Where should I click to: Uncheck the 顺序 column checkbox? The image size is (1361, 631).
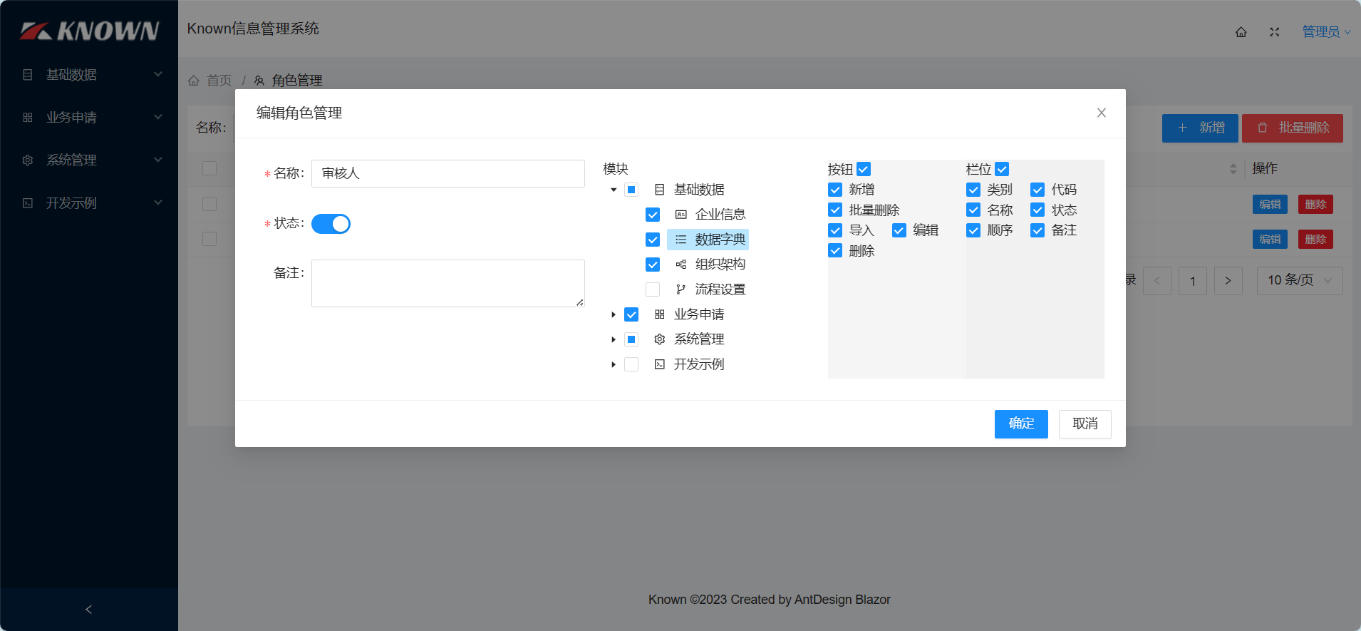[x=973, y=230]
